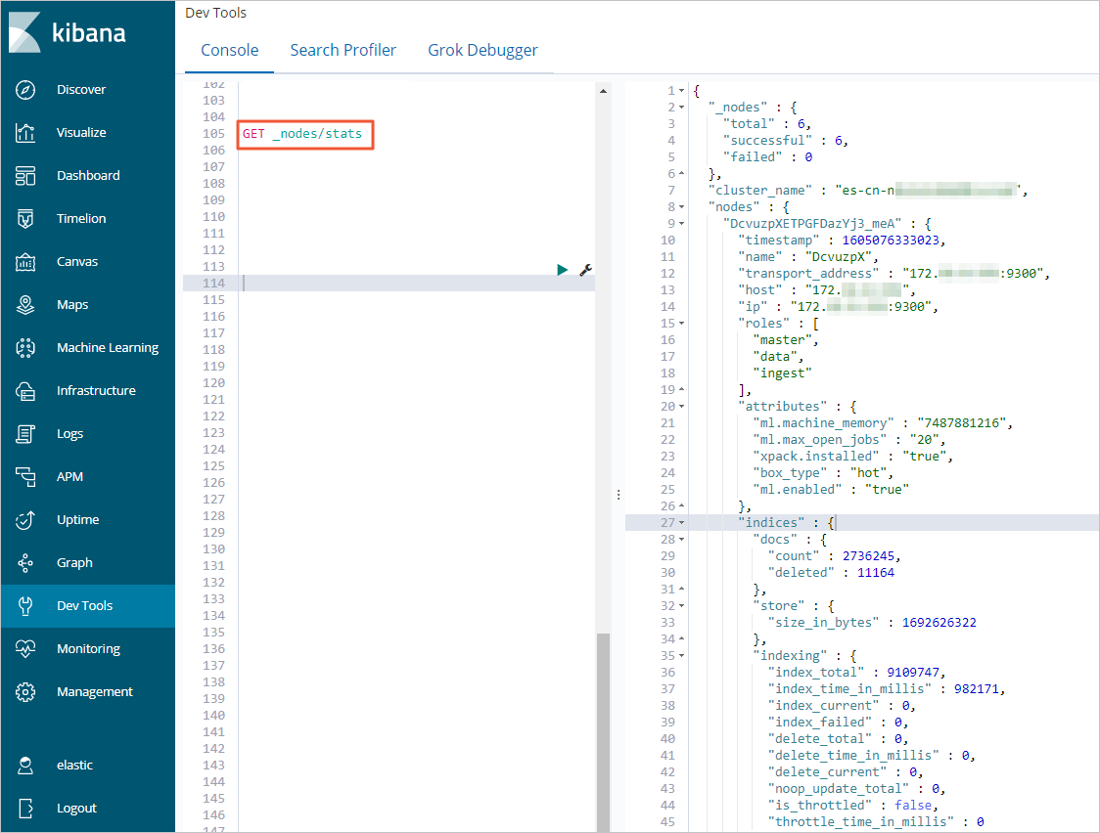The height and width of the screenshot is (833, 1100).
Task: Click the pane splitter handle dots
Action: [x=619, y=495]
